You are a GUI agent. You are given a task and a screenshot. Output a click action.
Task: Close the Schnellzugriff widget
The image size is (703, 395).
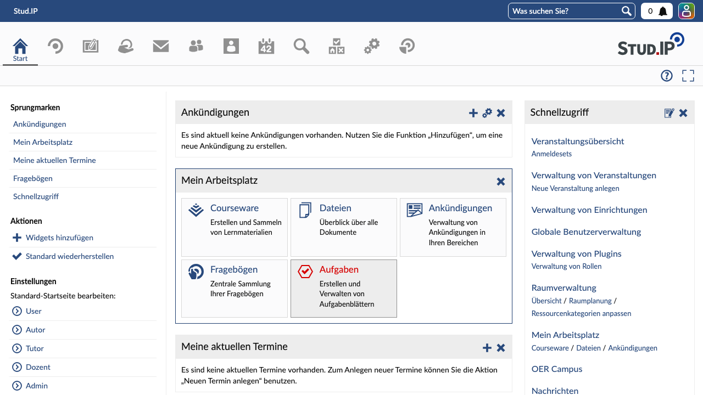point(683,113)
